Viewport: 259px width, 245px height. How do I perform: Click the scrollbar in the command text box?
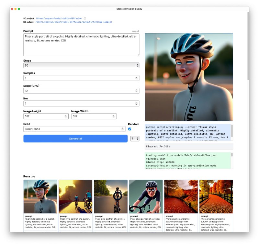point(231,128)
